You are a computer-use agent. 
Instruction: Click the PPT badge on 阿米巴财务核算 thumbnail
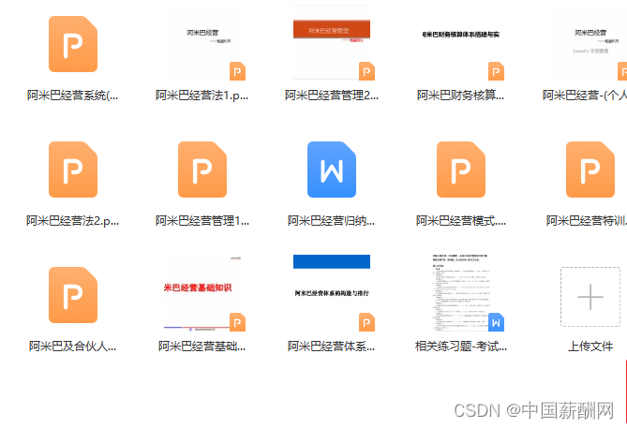pos(496,71)
